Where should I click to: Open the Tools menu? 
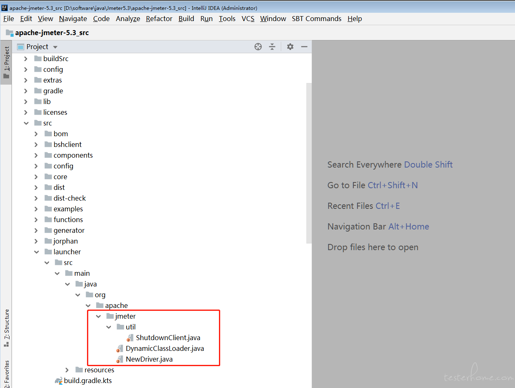pyautogui.click(x=227, y=19)
